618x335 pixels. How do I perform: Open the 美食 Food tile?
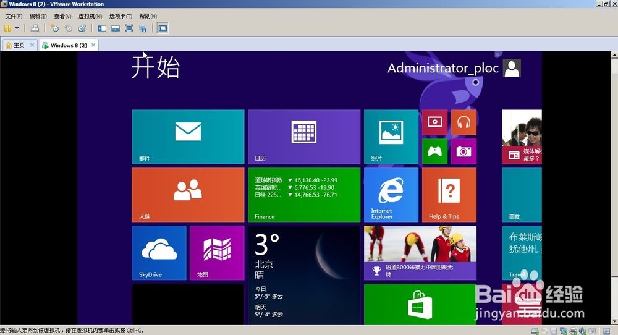tap(522, 195)
